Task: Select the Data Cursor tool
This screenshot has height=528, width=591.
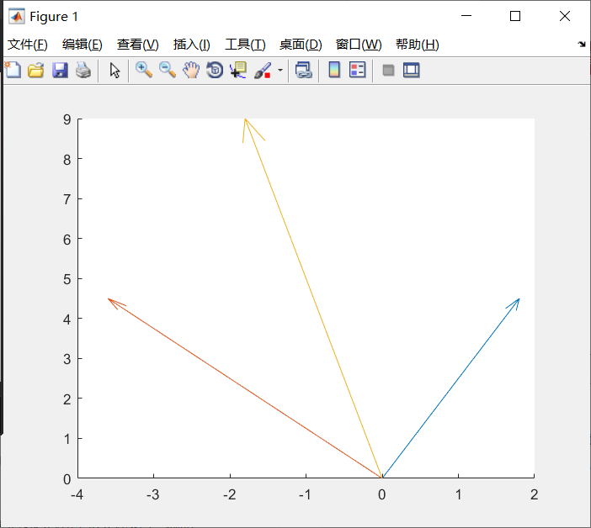Action: [238, 71]
